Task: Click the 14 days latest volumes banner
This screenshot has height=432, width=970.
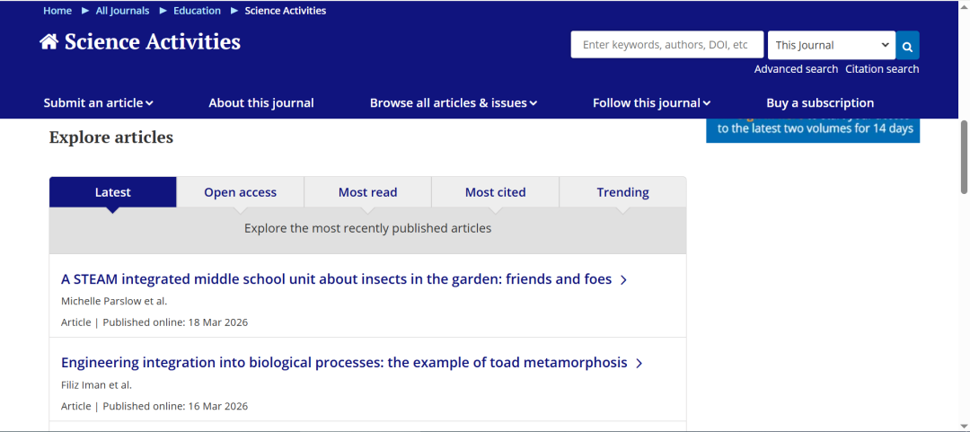Action: pos(813,128)
